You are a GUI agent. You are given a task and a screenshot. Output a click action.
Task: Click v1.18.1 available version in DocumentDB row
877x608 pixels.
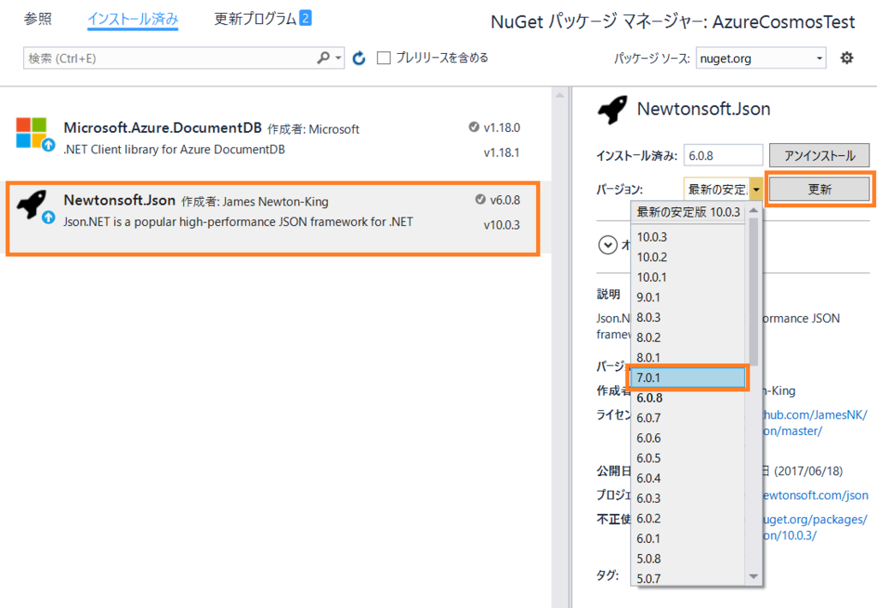pyautogui.click(x=502, y=152)
